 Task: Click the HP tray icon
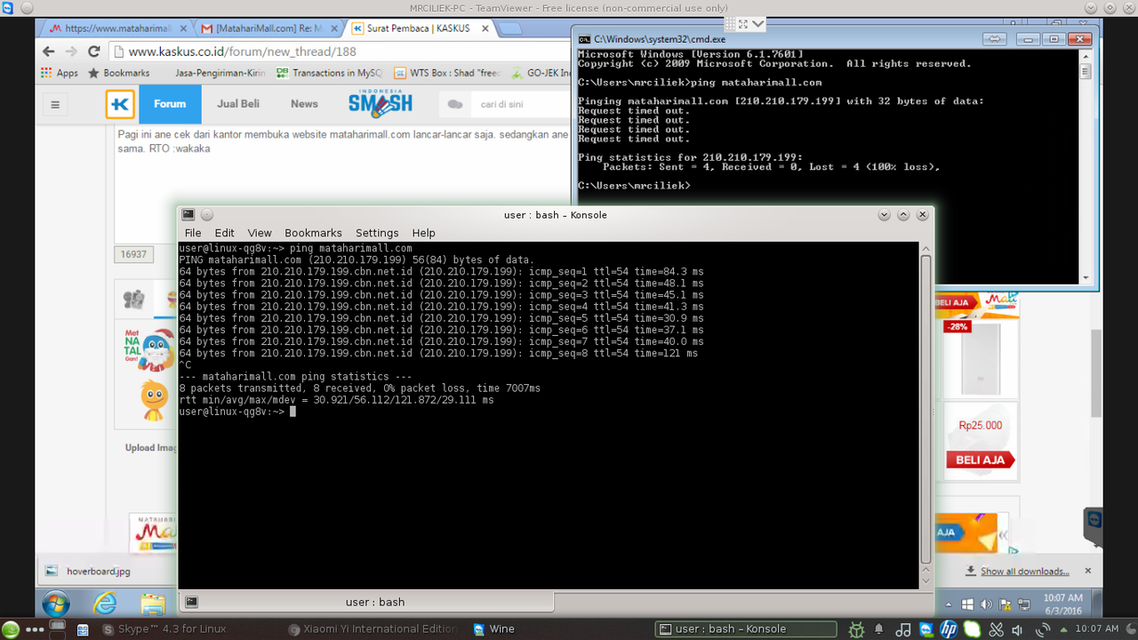pyautogui.click(x=949, y=629)
